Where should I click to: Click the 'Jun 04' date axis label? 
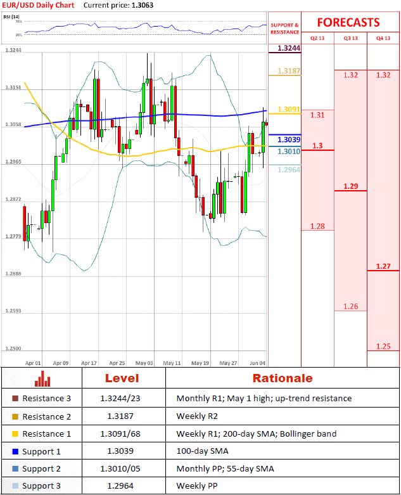(257, 363)
